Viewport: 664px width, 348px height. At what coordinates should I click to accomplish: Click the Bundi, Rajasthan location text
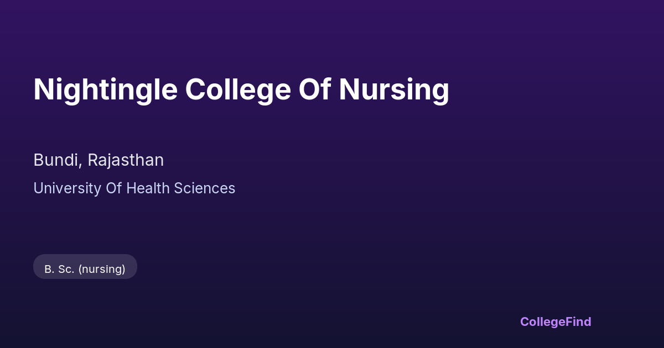click(x=98, y=160)
